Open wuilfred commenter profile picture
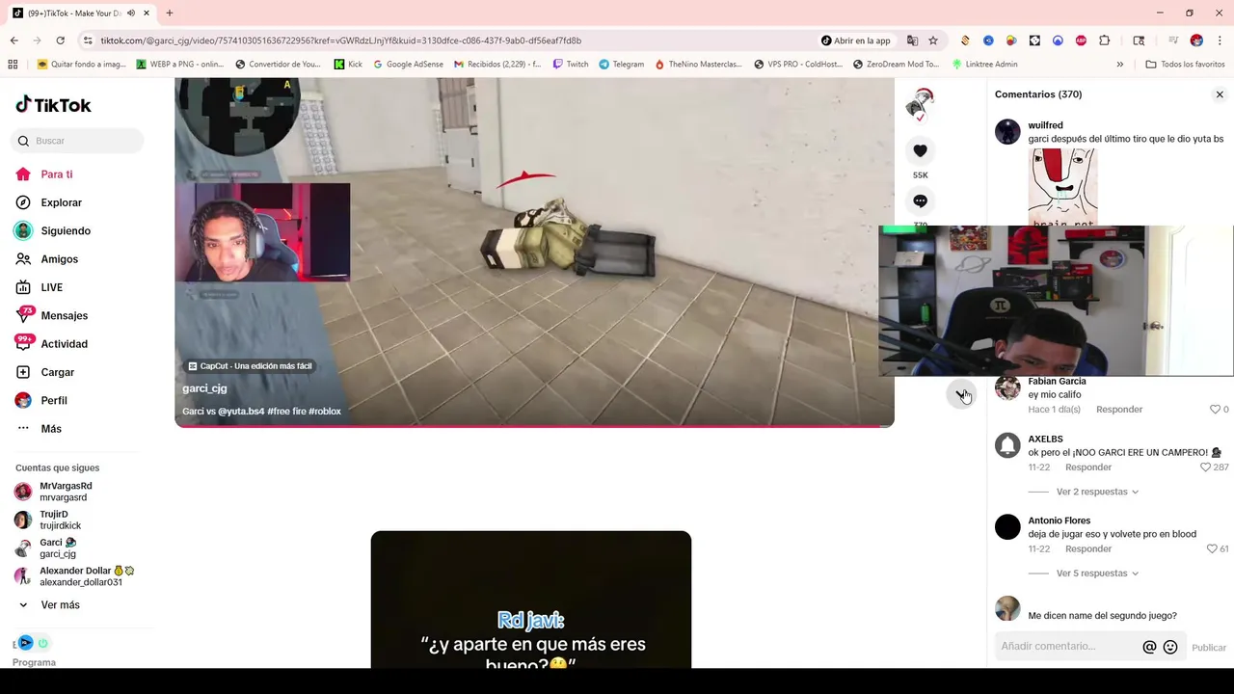The image size is (1234, 694). [1007, 132]
